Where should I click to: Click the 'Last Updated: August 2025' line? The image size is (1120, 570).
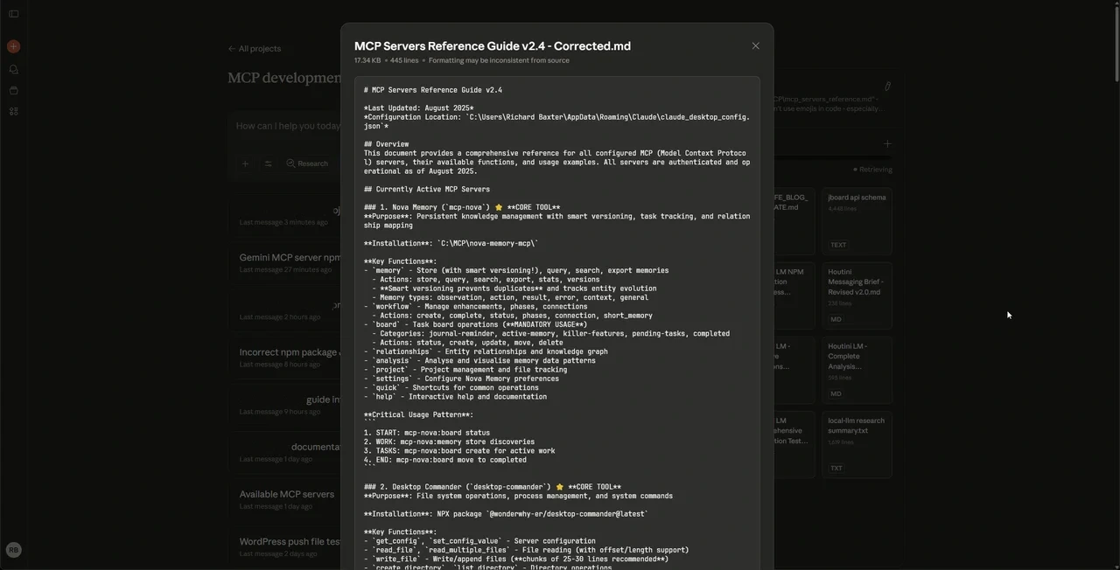pyautogui.click(x=419, y=108)
